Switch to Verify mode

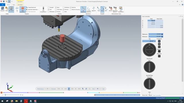point(7,9)
